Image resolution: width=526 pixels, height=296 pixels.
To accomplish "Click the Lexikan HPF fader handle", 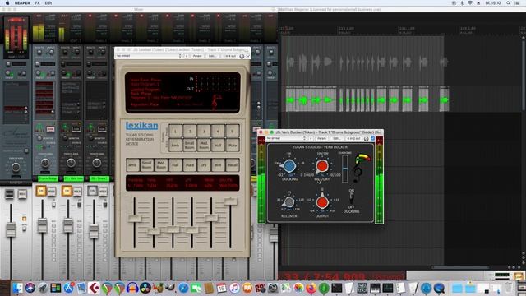I will click(x=173, y=229).
